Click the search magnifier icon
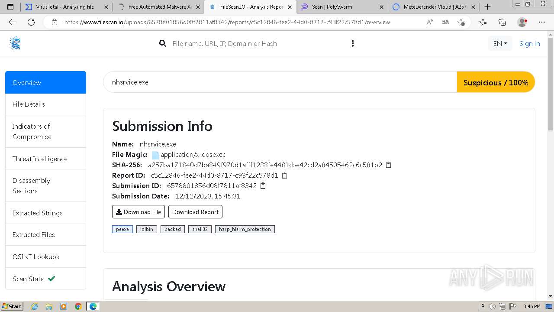Viewport: 554px width, 312px height. tap(163, 43)
